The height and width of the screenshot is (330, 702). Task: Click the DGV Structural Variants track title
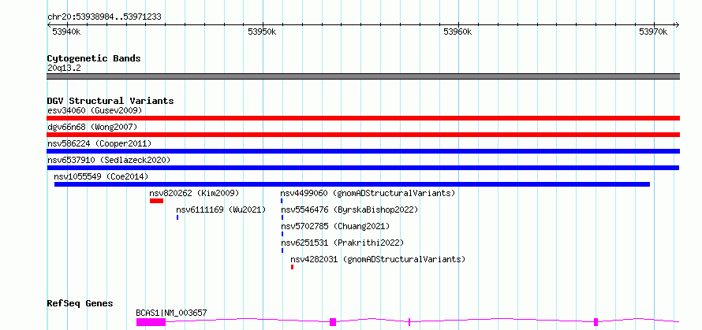(x=110, y=101)
